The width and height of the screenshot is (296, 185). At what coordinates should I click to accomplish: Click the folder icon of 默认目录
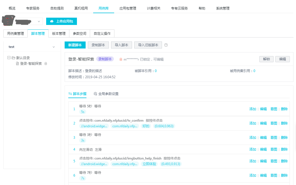[13, 58]
